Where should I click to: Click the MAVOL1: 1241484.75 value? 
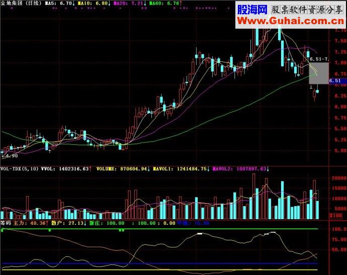180,169
